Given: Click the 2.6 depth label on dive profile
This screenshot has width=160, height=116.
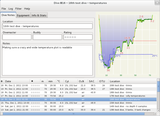Looking at the screenshot, I should tap(141, 17).
